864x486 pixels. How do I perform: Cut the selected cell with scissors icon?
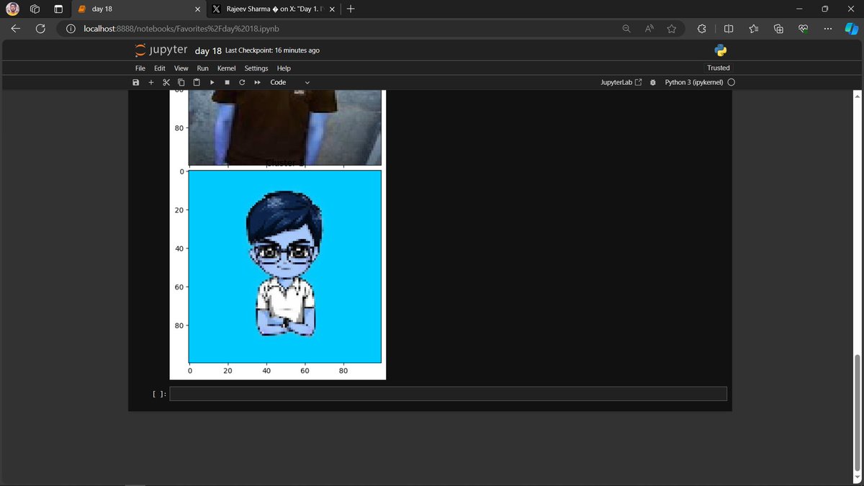click(166, 83)
